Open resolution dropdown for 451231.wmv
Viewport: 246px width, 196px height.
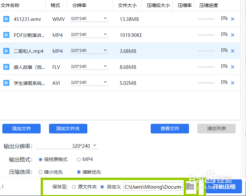[90, 19]
